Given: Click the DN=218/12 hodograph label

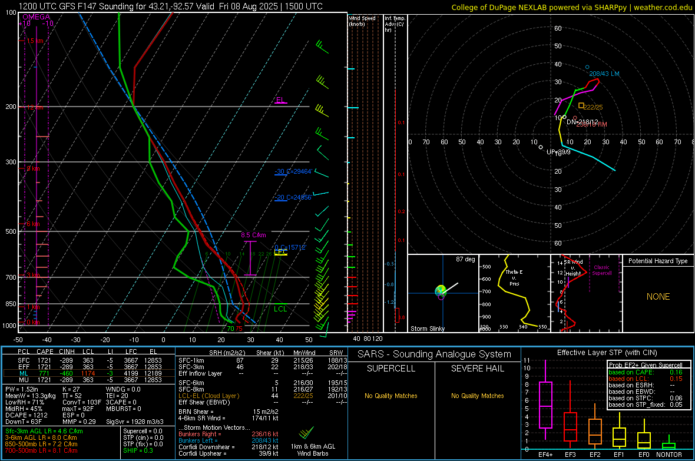Looking at the screenshot, I should tap(583, 122).
